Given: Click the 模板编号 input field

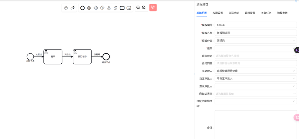Looking at the screenshot, I should tap(256, 25).
